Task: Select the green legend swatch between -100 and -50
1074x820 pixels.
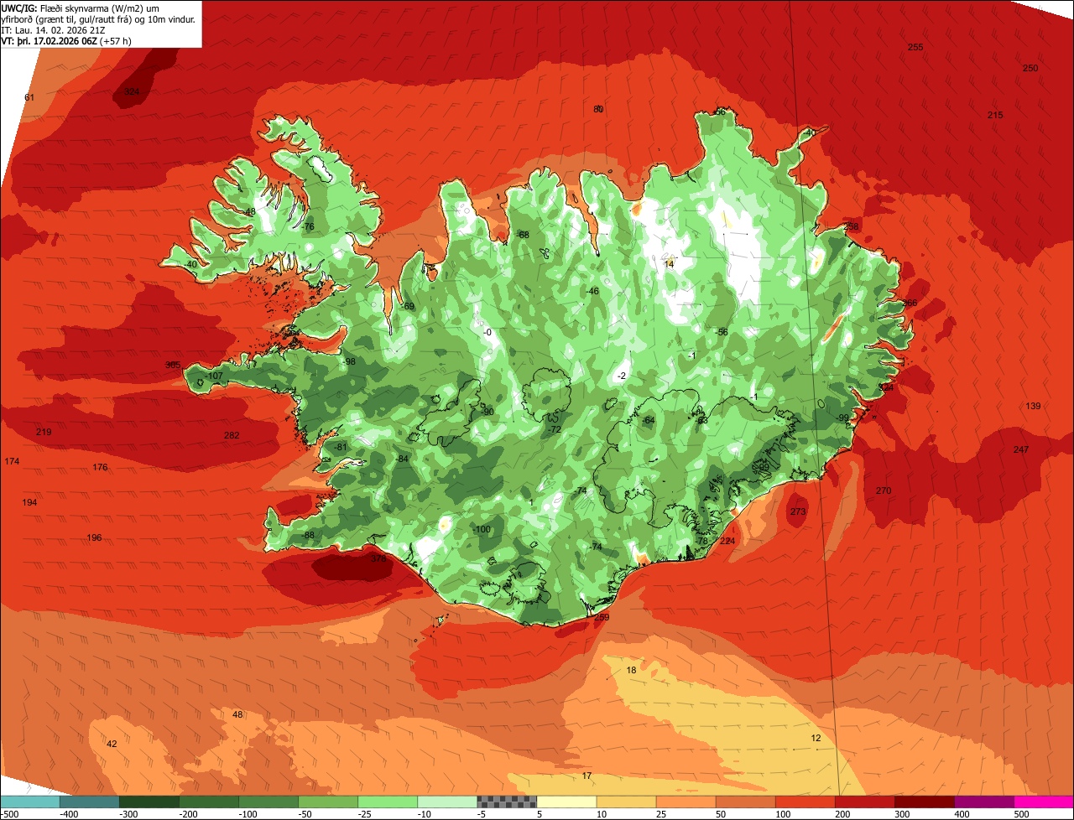Action: tap(268, 802)
